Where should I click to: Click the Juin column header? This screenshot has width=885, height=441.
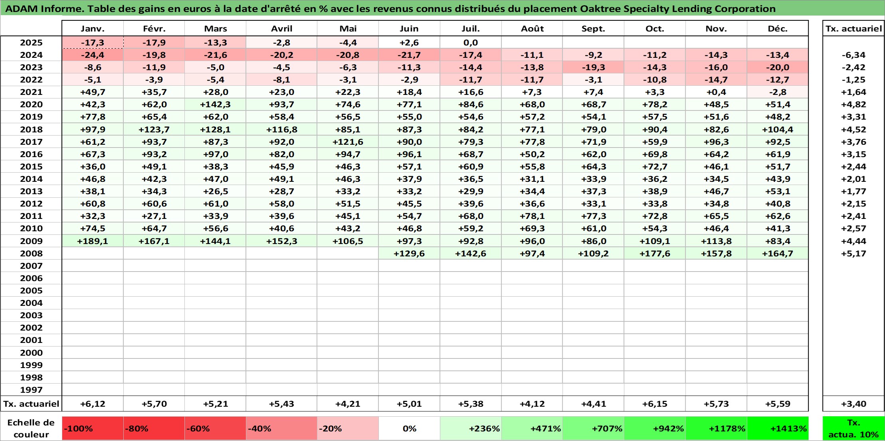click(x=409, y=28)
